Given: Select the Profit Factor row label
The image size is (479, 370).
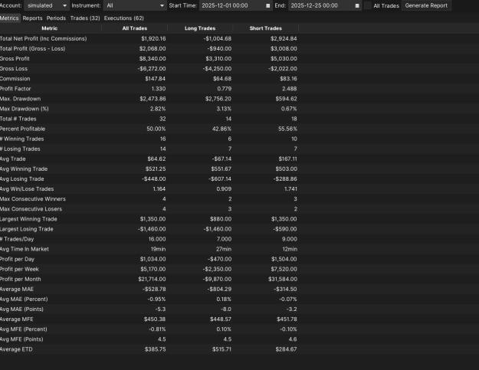Looking at the screenshot, I should coord(15,89).
